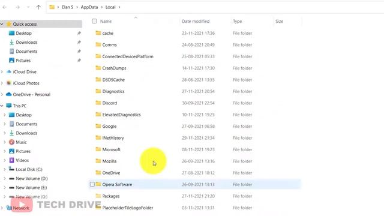Image resolution: width=384 pixels, height=216 pixels.
Task: Expand iCloud Drive in the sidebar
Action: pos(2,72)
